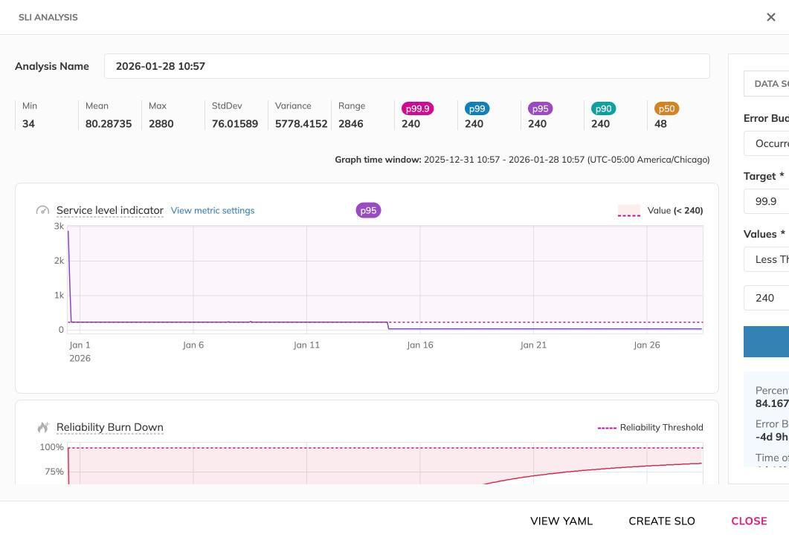Click the gauge icon beside Service level indicator

pos(42,210)
